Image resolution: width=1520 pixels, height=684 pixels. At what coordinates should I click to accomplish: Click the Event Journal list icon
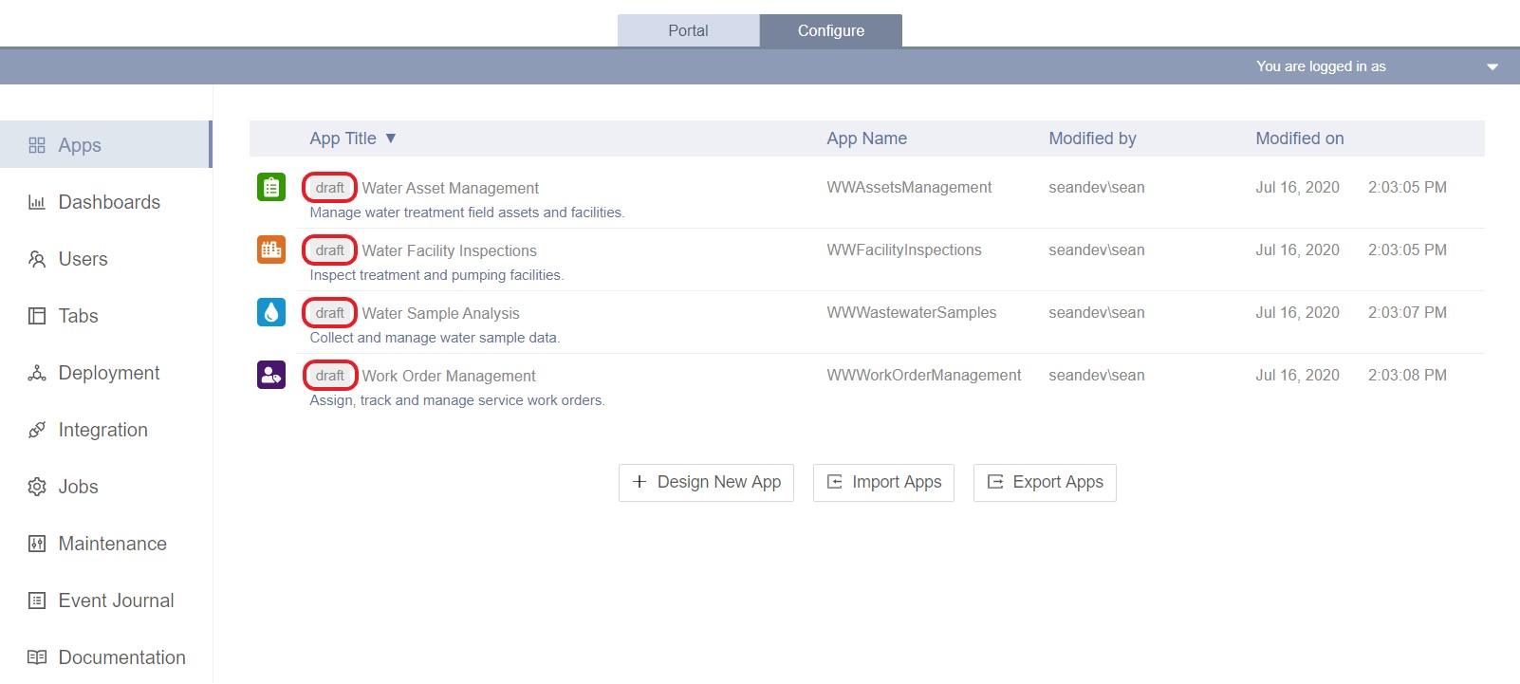37,601
